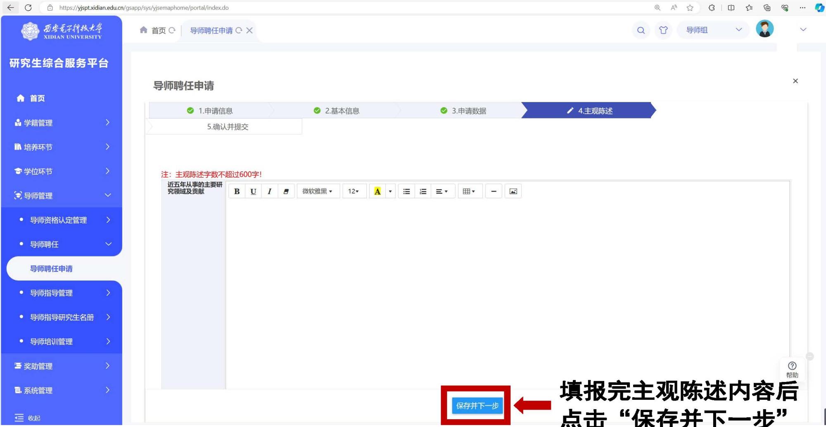Open the 微软雅黑 font family dropdown
Screen dimensions: 826x427
click(x=317, y=191)
